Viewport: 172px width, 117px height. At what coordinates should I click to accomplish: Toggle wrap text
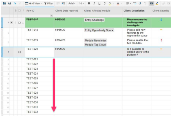[134, 3]
